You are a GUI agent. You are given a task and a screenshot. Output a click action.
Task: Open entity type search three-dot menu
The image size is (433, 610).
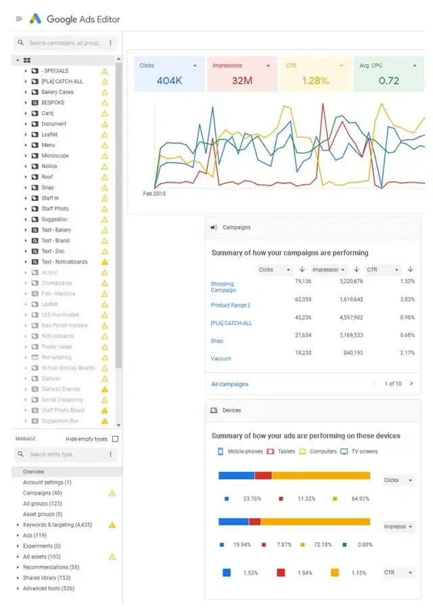click(110, 454)
